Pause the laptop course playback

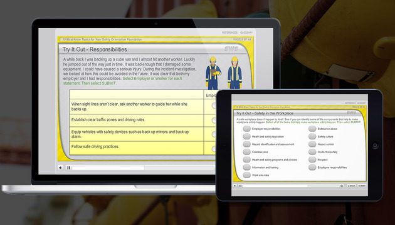point(68,167)
